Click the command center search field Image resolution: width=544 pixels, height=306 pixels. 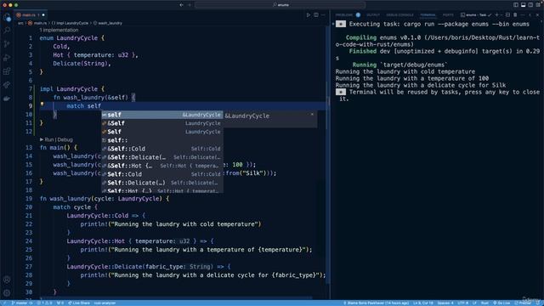[280, 5]
